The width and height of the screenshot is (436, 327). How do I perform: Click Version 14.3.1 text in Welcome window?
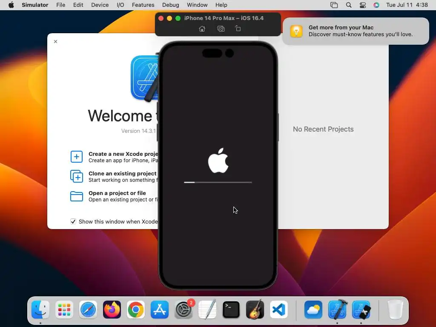point(138,131)
